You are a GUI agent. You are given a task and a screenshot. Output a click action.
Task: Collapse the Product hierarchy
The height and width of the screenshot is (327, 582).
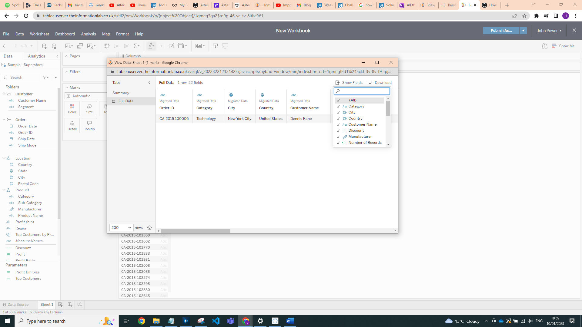coord(4,190)
